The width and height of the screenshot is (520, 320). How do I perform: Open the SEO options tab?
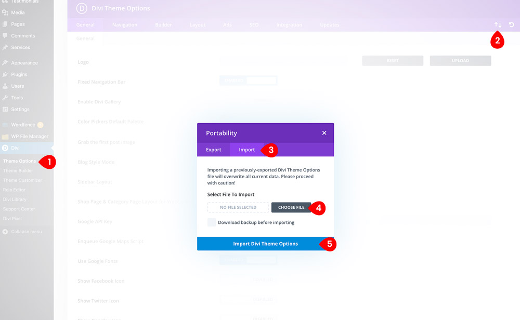point(254,25)
